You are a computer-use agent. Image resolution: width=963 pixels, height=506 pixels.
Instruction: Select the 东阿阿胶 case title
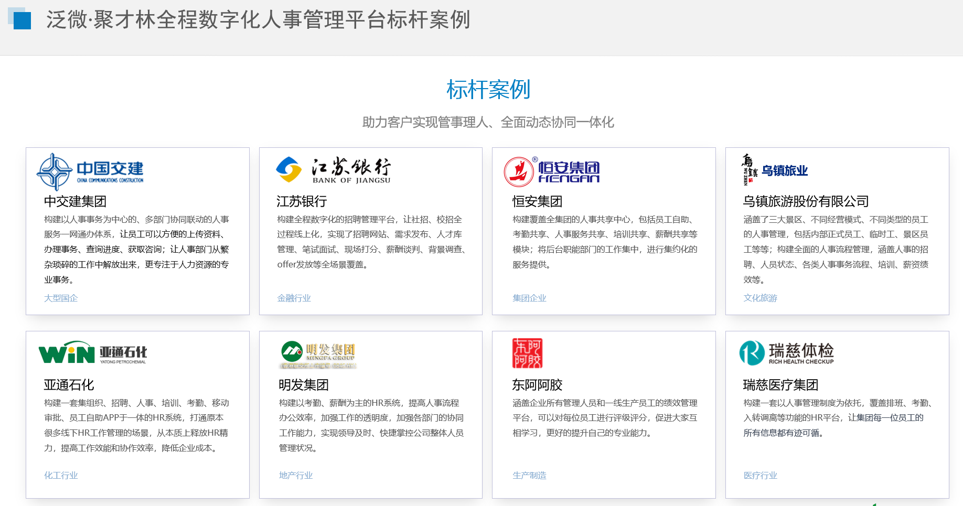(x=537, y=385)
